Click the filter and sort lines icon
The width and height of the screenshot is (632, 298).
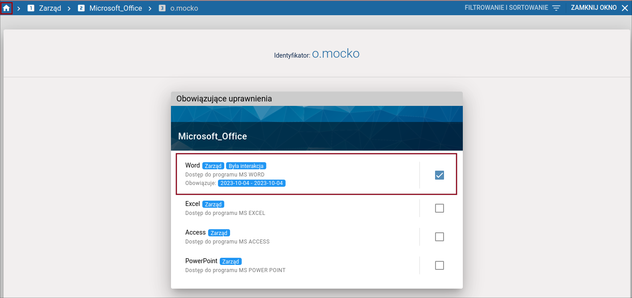[x=556, y=8]
